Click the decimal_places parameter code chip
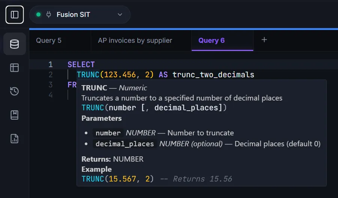Image resolution: width=338 pixels, height=198 pixels. pyautogui.click(x=125, y=144)
